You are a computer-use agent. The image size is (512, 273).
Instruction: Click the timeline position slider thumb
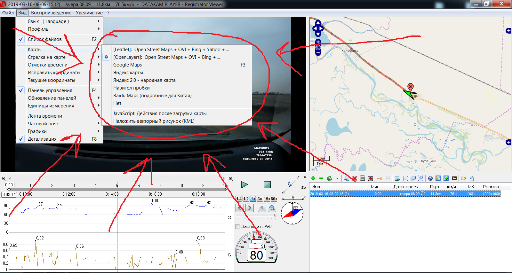pos(9,190)
